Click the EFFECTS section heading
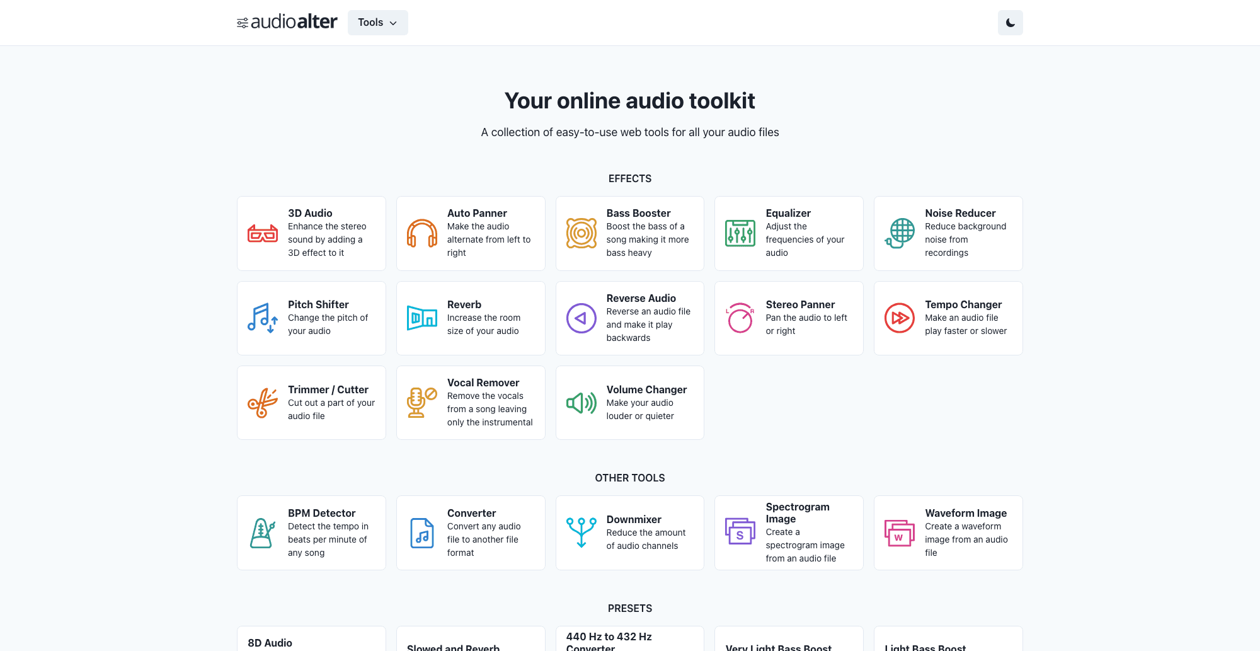The width and height of the screenshot is (1260, 651). pyautogui.click(x=630, y=178)
